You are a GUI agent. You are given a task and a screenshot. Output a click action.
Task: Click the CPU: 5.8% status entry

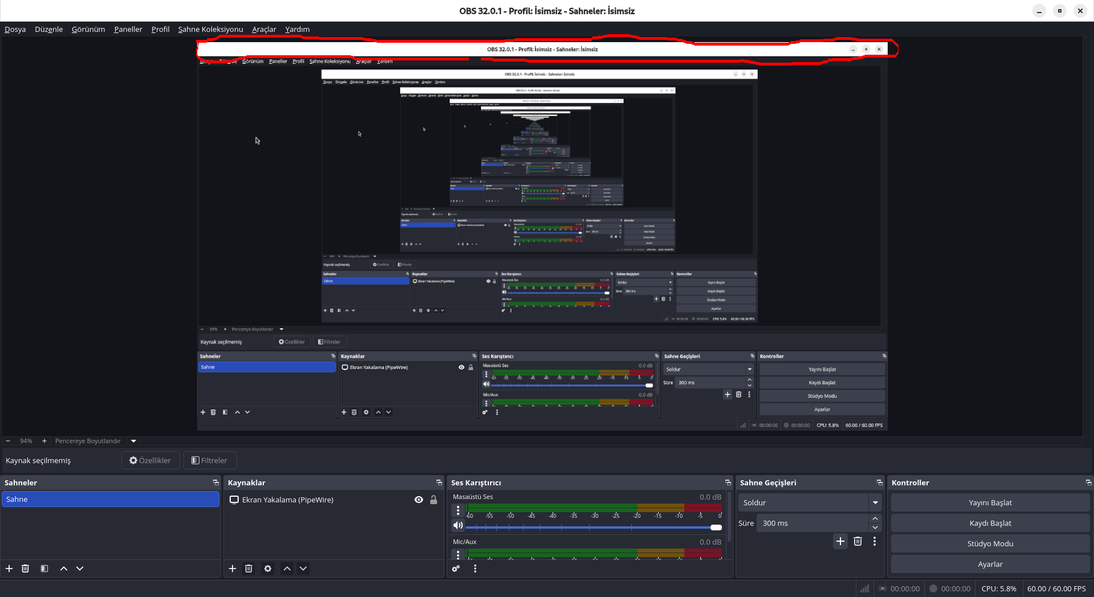pos(999,588)
